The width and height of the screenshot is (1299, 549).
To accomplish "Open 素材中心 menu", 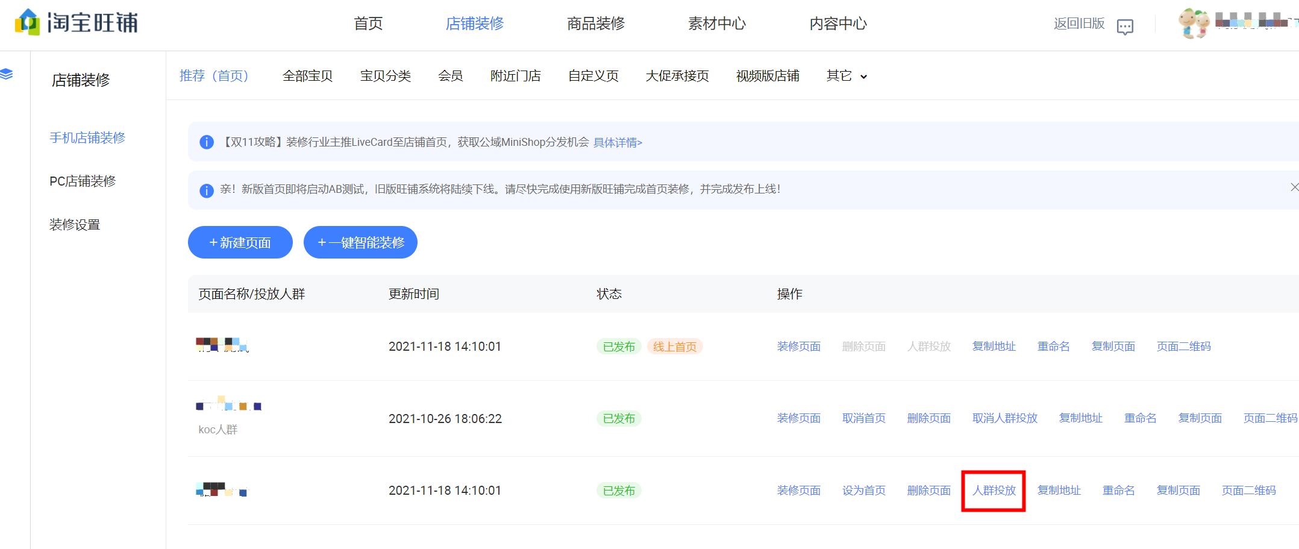I will pos(717,24).
